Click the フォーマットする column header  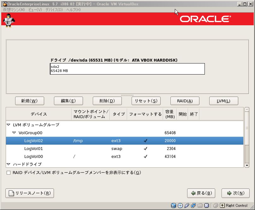tap(145, 114)
